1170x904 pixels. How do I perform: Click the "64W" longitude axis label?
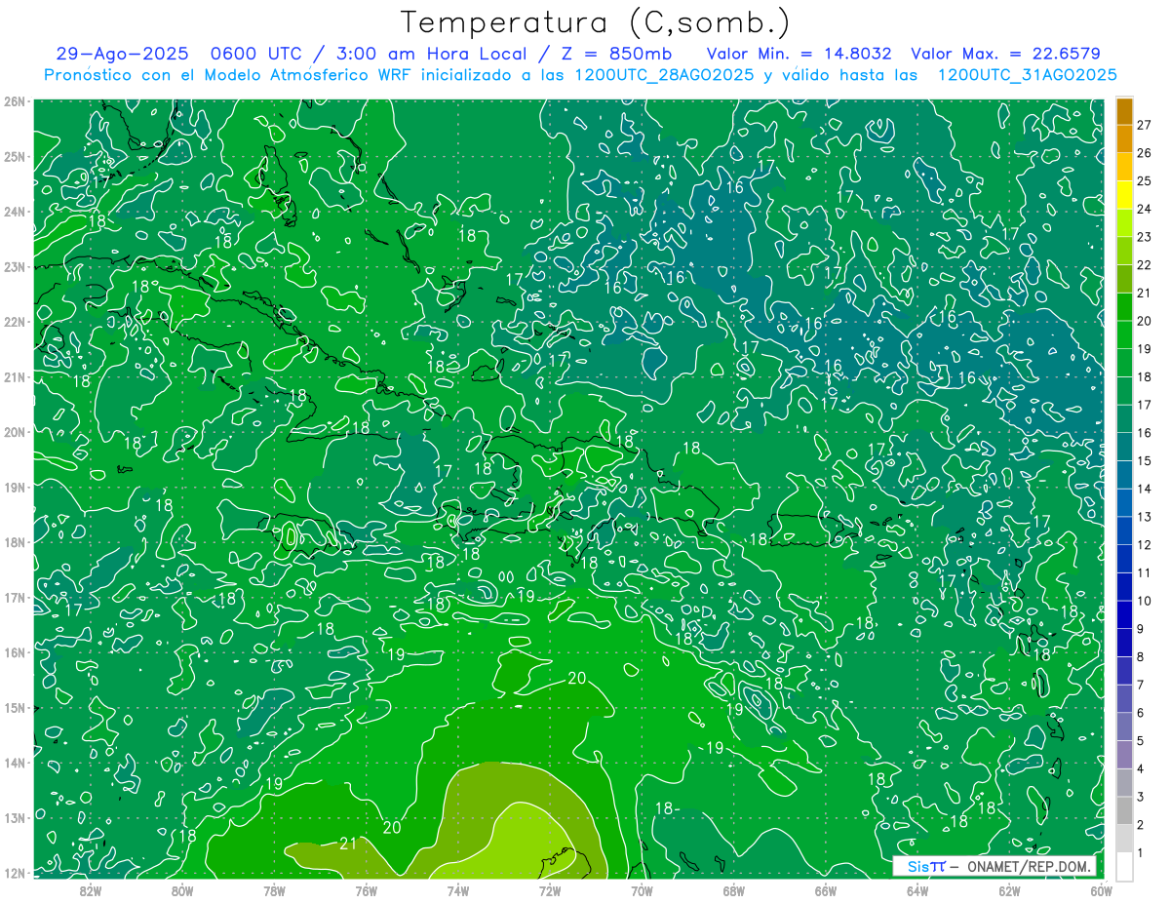917,890
